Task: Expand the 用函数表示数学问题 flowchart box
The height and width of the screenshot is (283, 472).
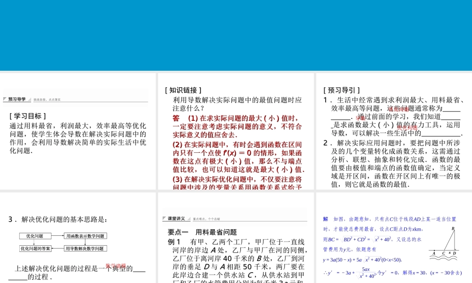Action: point(84,236)
